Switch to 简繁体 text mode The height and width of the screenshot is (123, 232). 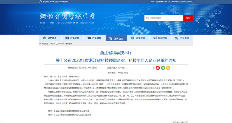coord(153,2)
